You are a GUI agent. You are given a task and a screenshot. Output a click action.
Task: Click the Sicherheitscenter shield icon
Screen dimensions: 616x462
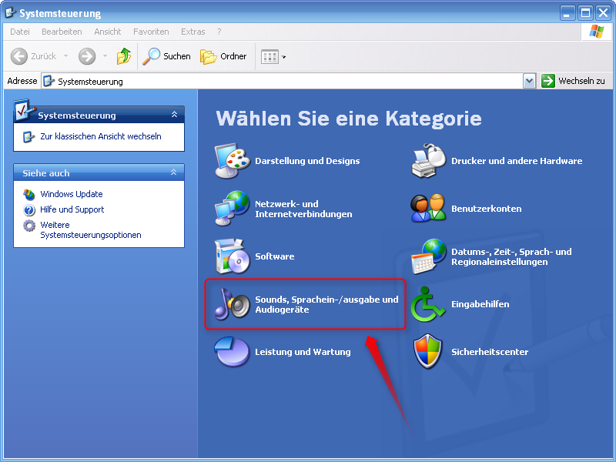[428, 352]
